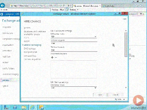Open protection in the Exchange admin menu
The image size is (147, 110).
coord(7,51)
